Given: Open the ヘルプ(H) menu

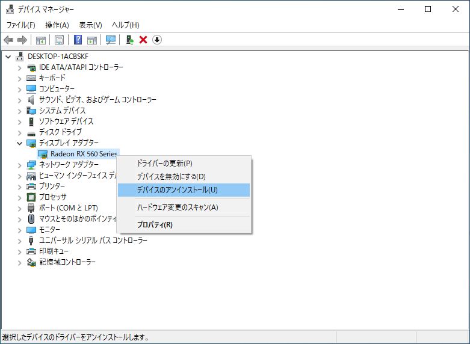Looking at the screenshot, I should (x=126, y=25).
